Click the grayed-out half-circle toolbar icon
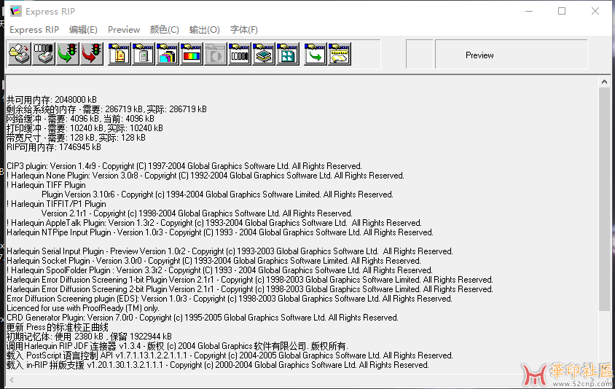This screenshot has width=615, height=389. pyautogui.click(x=216, y=54)
